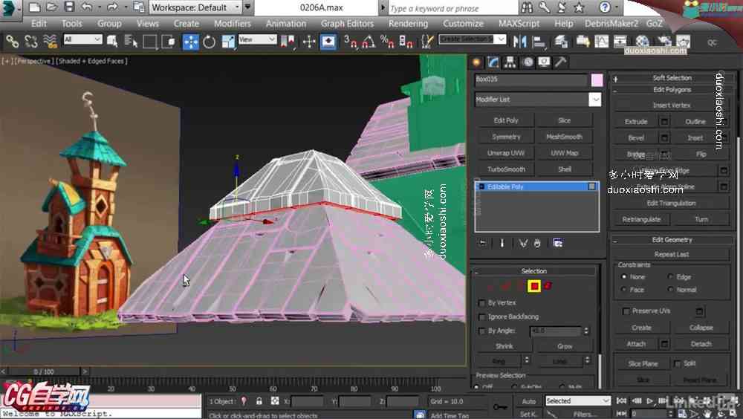Open Select by Name dialog icon

[130, 42]
